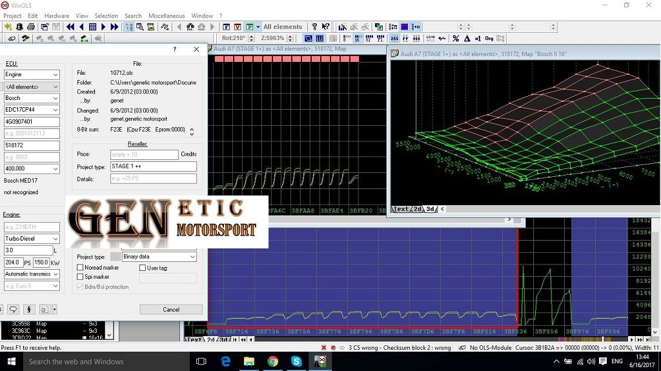Jump to first map with double-left arrow

click(x=70, y=27)
